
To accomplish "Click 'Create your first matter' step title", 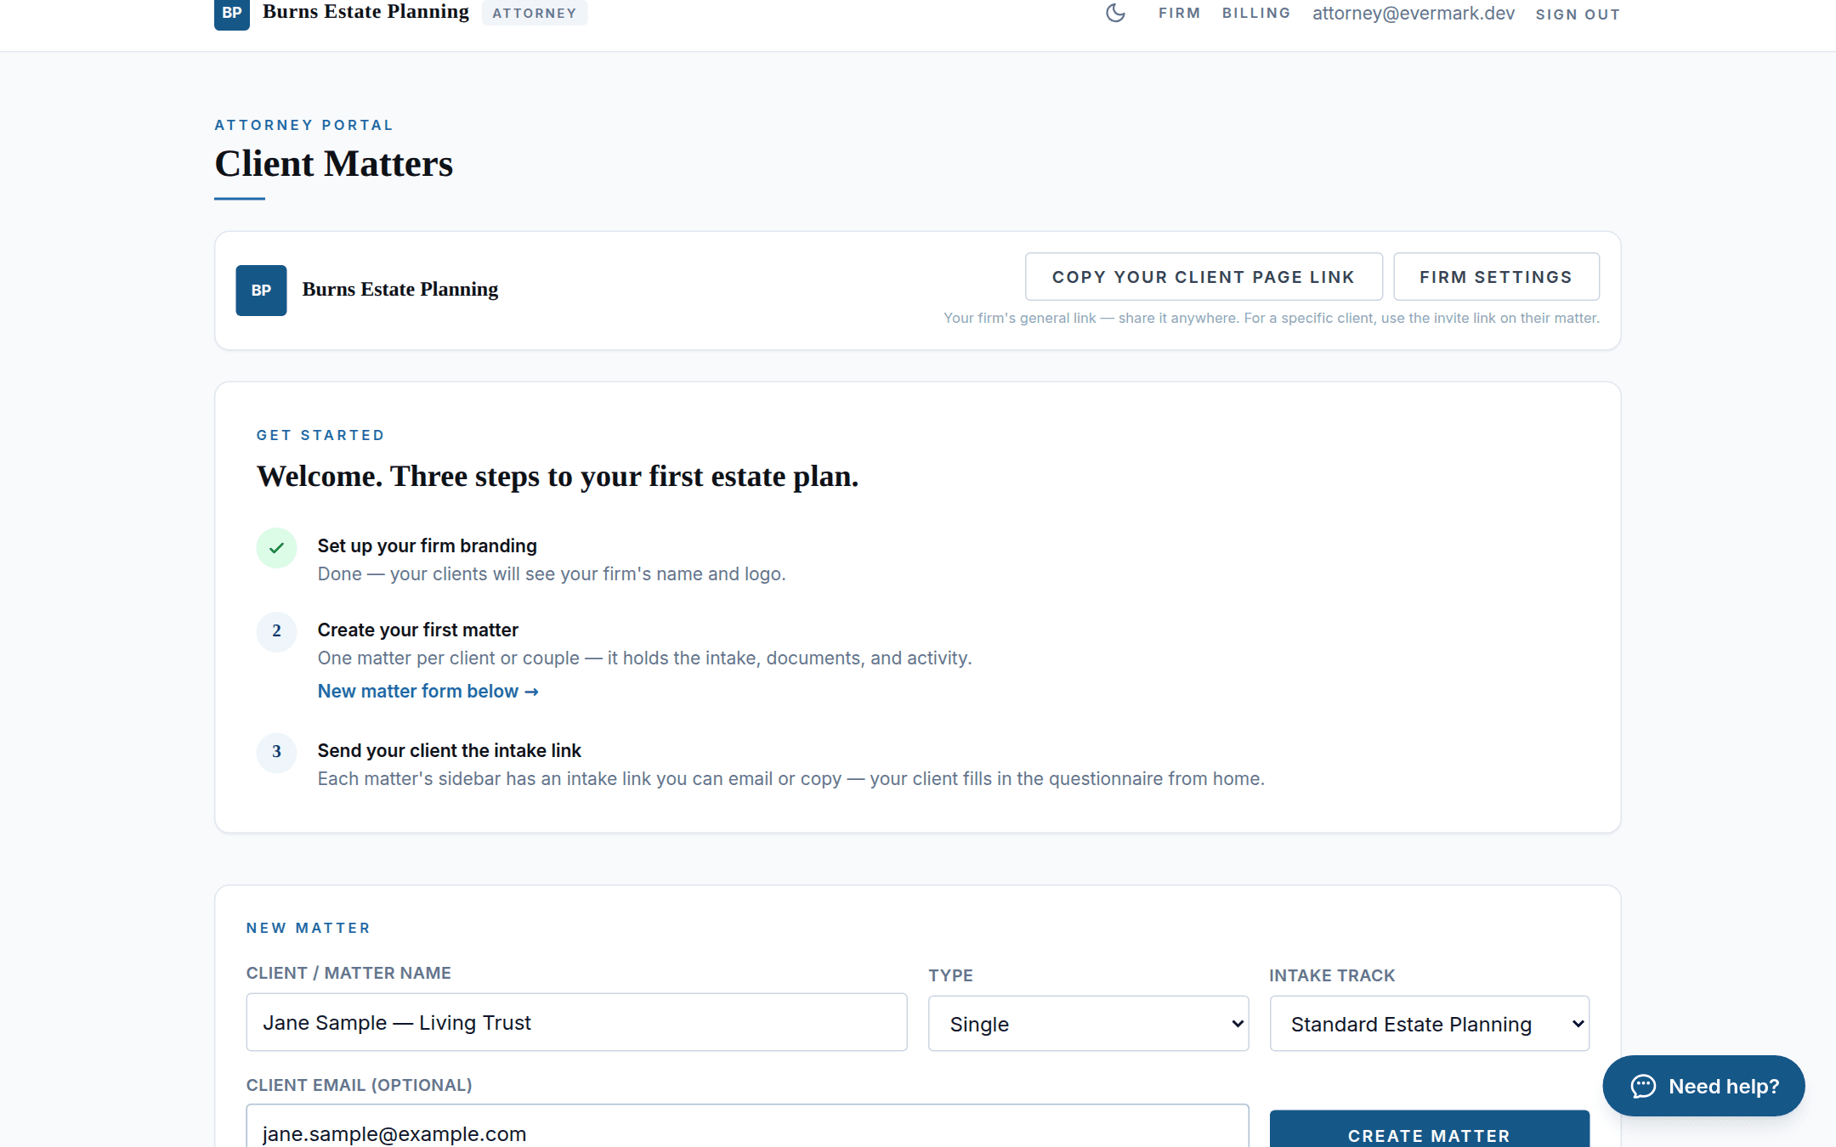I will point(418,630).
